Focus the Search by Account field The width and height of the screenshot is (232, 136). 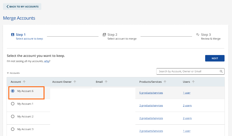point(188,71)
